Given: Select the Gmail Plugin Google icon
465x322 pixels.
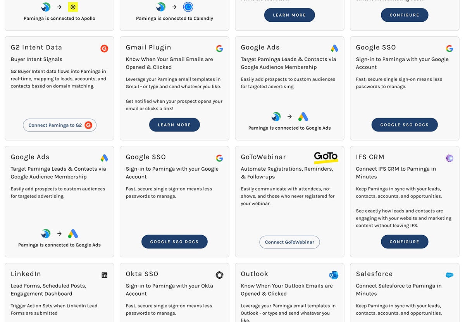Looking at the screenshot, I should click(219, 48).
